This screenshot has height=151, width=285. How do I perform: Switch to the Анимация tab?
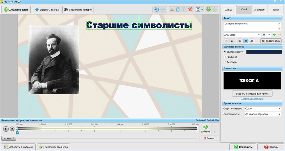[260, 10]
